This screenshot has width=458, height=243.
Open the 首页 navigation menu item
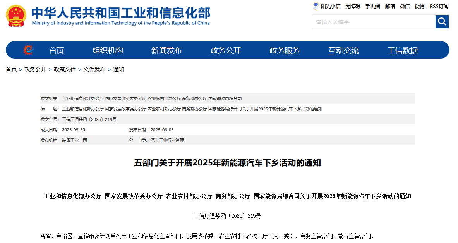point(57,50)
